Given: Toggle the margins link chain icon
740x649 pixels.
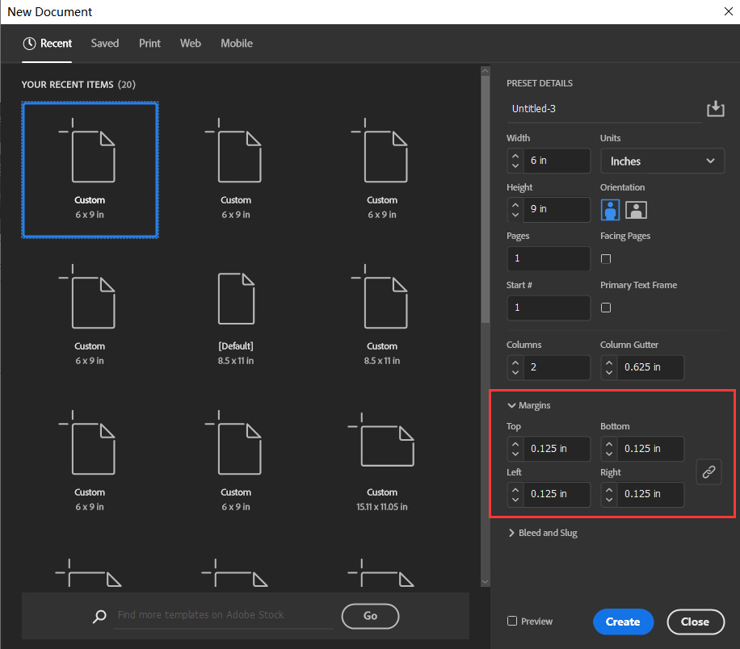Looking at the screenshot, I should tap(708, 471).
